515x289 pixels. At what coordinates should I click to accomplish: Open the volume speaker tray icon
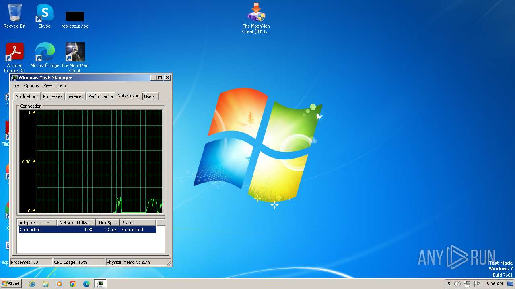point(457,284)
